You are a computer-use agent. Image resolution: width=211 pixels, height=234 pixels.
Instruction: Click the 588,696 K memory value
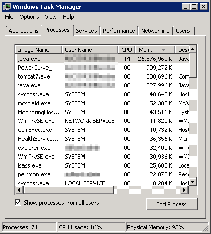click(159, 76)
